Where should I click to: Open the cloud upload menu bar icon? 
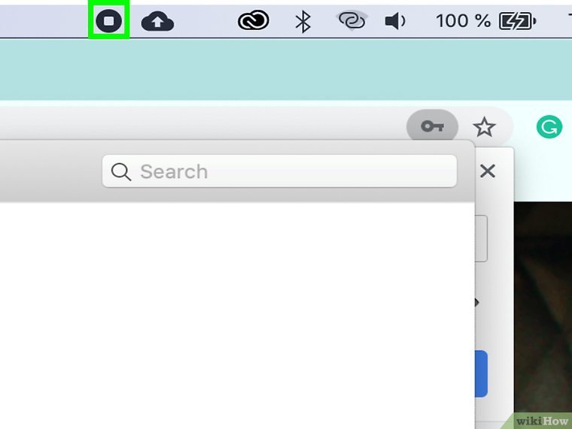coord(157,21)
